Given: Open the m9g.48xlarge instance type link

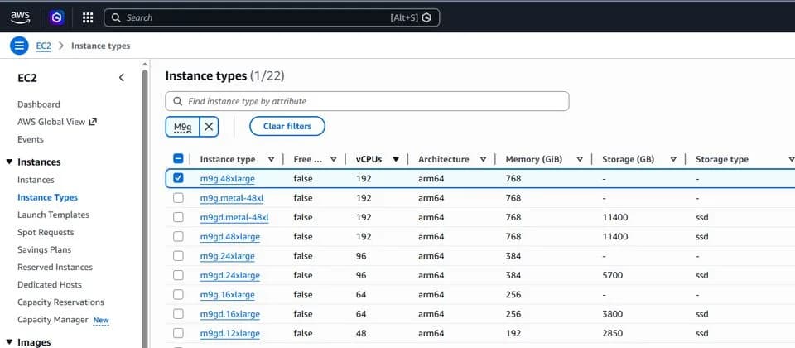Looking at the screenshot, I should pyautogui.click(x=227, y=179).
